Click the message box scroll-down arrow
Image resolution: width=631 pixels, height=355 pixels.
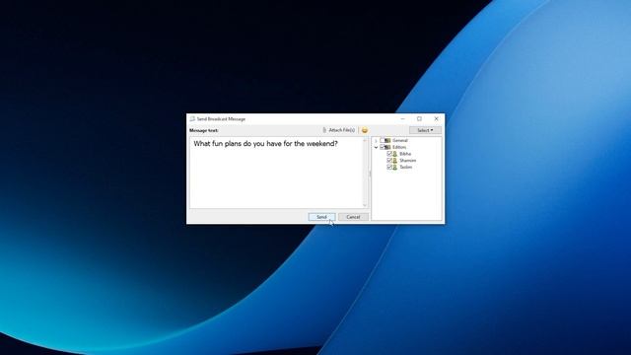click(365, 206)
